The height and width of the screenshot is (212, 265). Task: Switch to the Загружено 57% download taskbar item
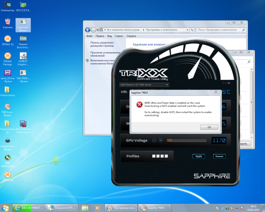click(x=62, y=208)
